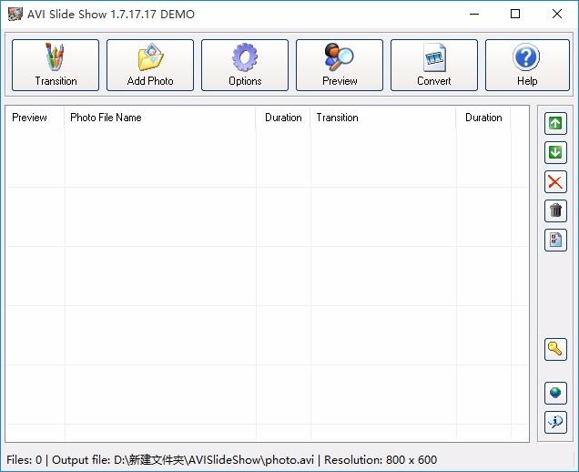
Task: Open registration with gold key icon
Action: [x=555, y=349]
